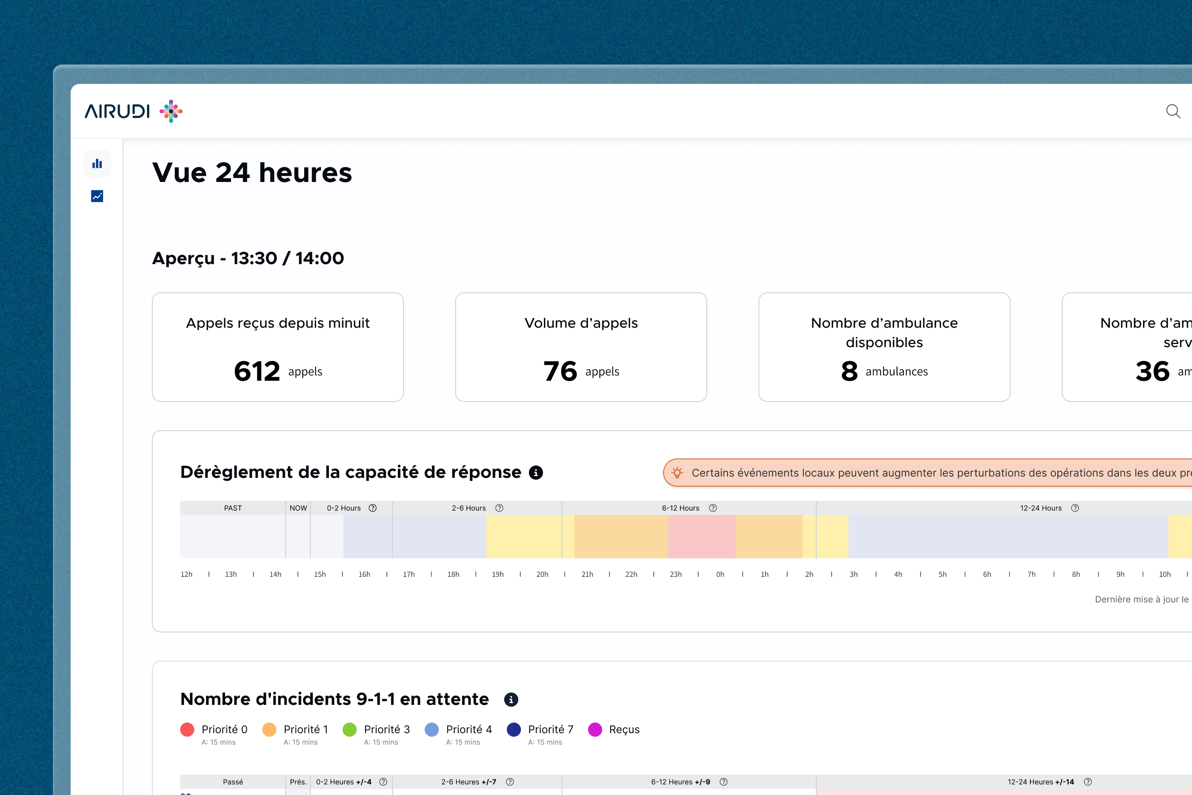
Task: Toggle the Priorité 1 orange legend dot
Action: click(x=269, y=730)
